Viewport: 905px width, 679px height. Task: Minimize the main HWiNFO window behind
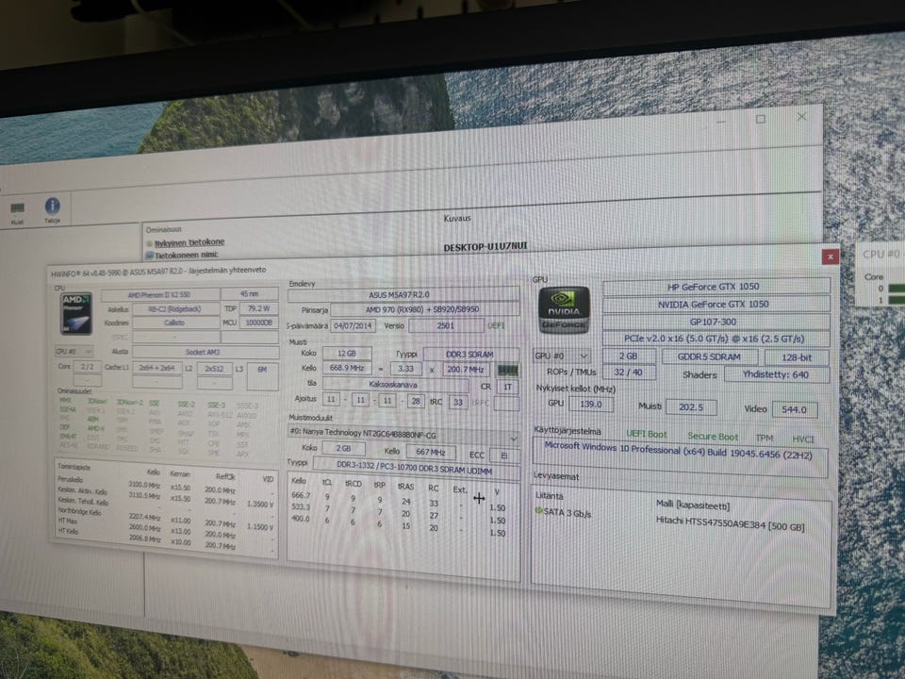[721, 122]
